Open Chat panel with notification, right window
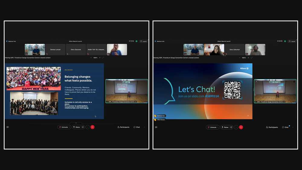The height and width of the screenshot is (170, 302). (x=285, y=127)
